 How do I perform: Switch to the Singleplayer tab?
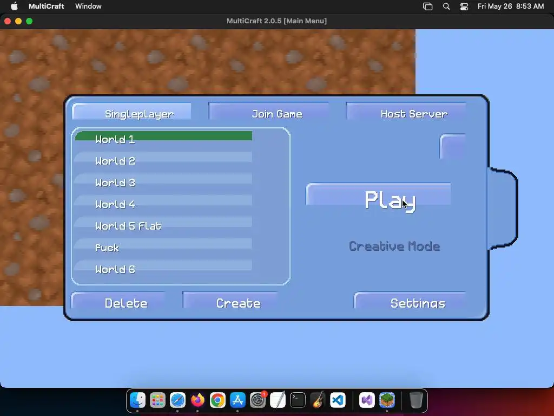tap(132, 112)
